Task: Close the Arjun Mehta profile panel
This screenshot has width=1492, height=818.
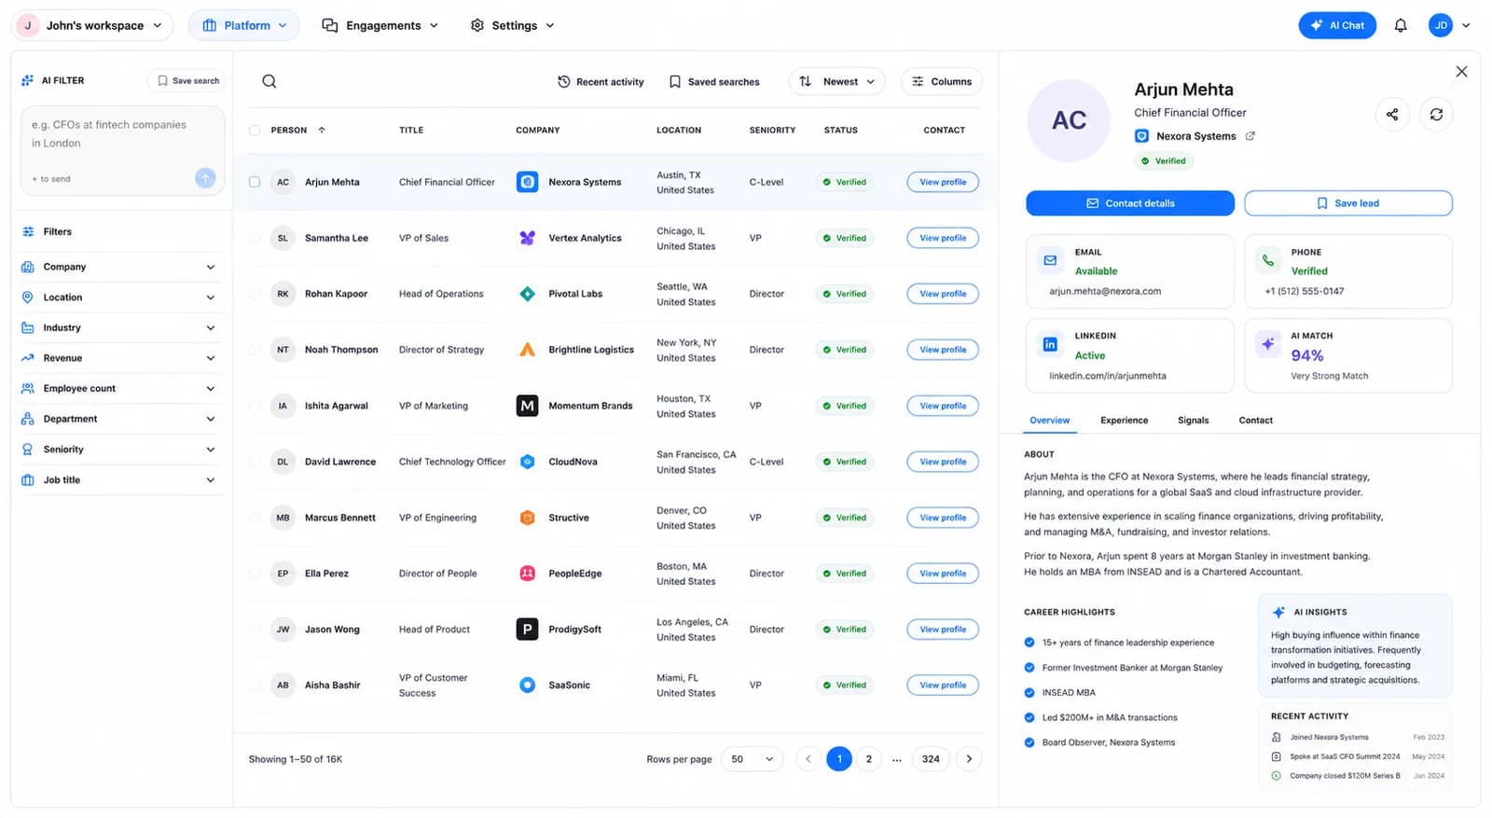Action: [1461, 71]
